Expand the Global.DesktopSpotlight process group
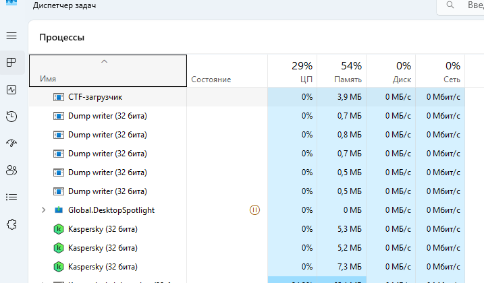 (43, 210)
